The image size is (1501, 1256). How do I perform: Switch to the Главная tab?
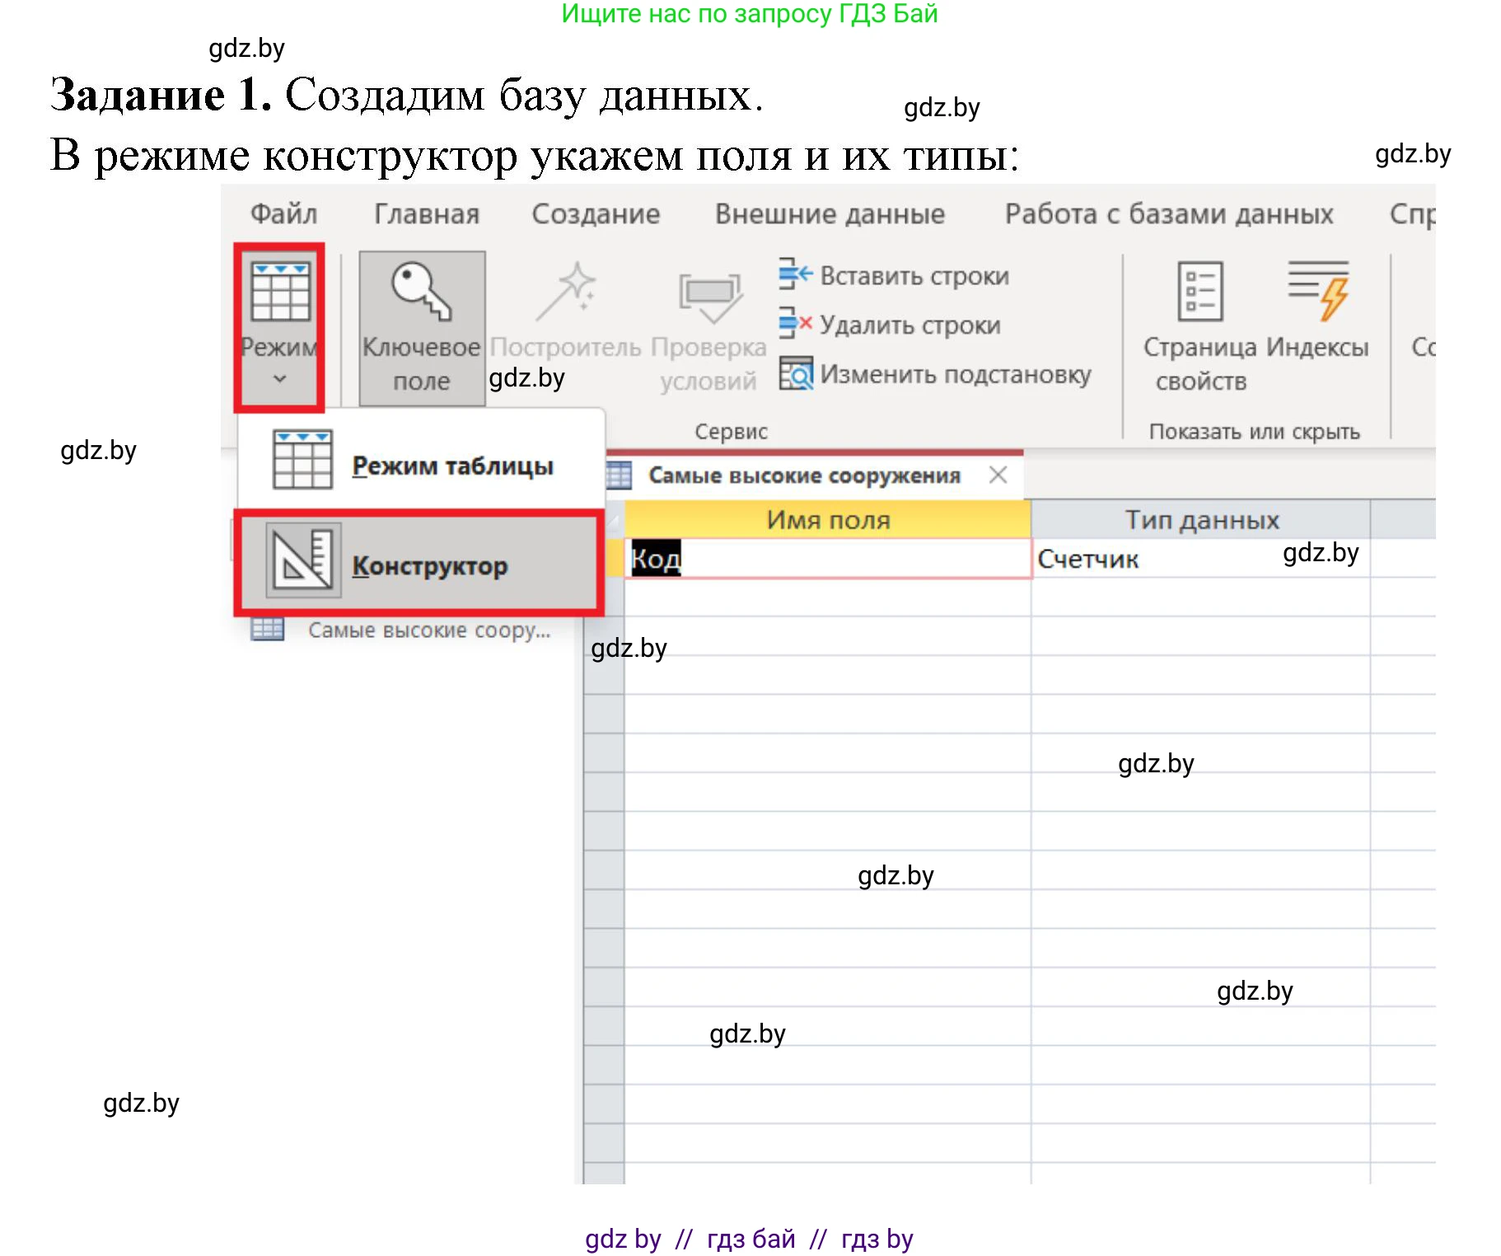(427, 214)
